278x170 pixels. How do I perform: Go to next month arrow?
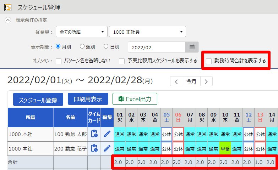coord(206,81)
